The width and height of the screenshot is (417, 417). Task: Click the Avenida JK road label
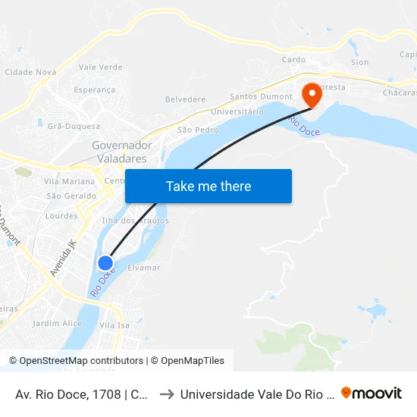(x=63, y=258)
